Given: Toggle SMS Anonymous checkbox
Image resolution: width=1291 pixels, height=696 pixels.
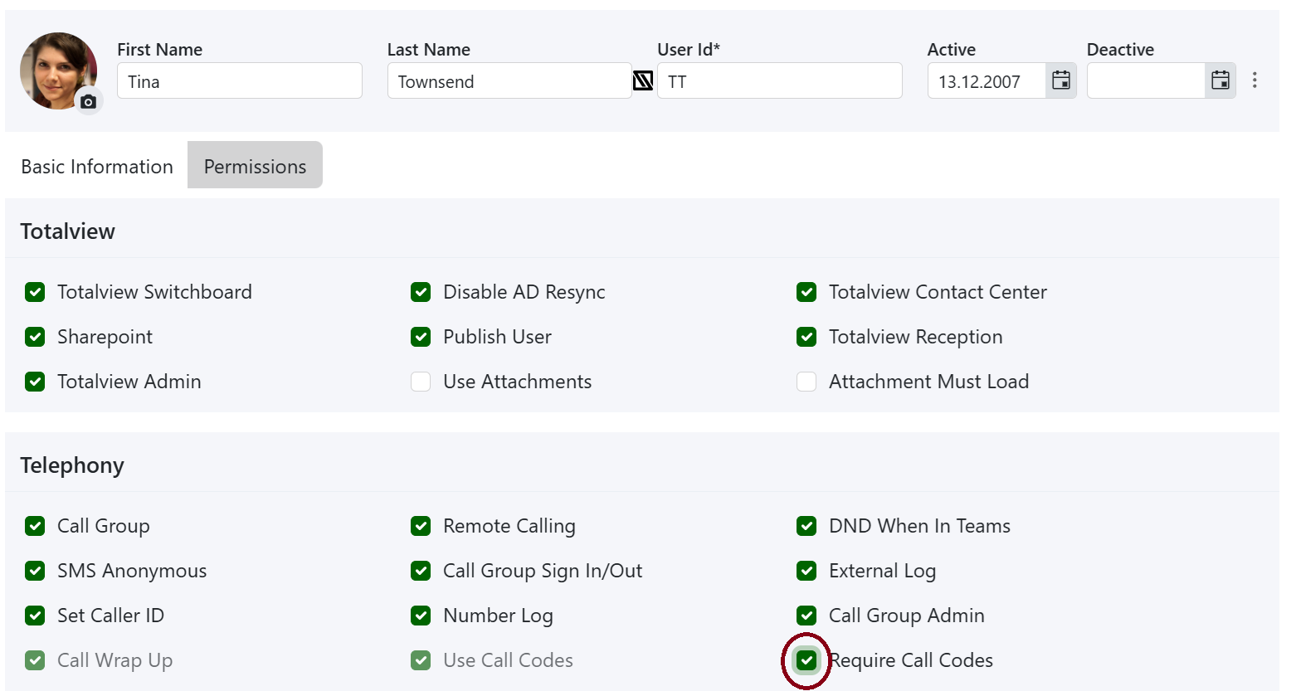Looking at the screenshot, I should point(35,571).
